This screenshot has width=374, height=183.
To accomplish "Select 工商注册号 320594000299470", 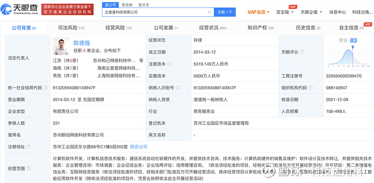I will point(344,76).
